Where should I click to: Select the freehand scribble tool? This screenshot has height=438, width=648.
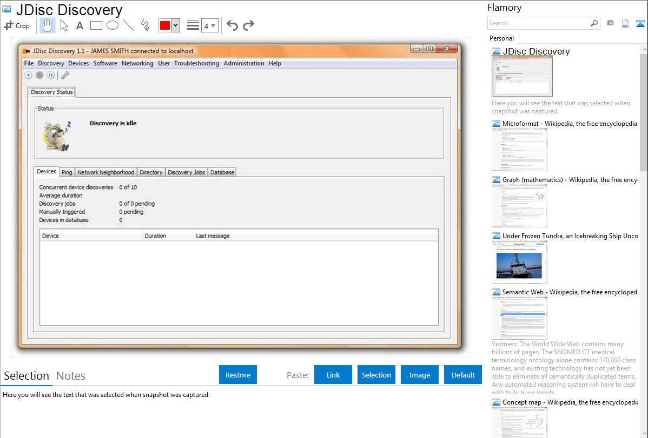point(145,25)
